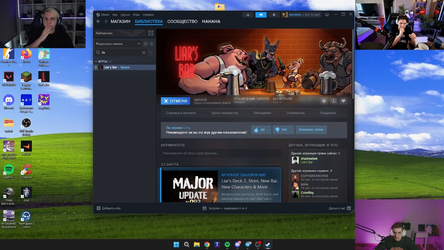Viewport: 444px width, 250px height.
Task: Open Counter-Strike 2 desktop shortcut
Action: (9, 57)
